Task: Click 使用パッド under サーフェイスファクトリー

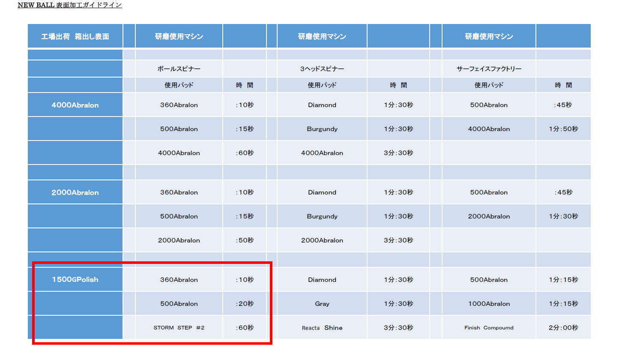Action: pos(489,85)
